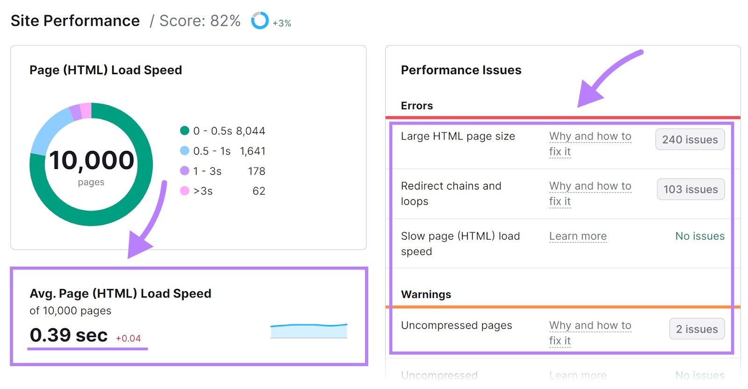This screenshot has width=748, height=389.
Task: Click the Slow page (HTML) load speed label
Action: pos(460,243)
